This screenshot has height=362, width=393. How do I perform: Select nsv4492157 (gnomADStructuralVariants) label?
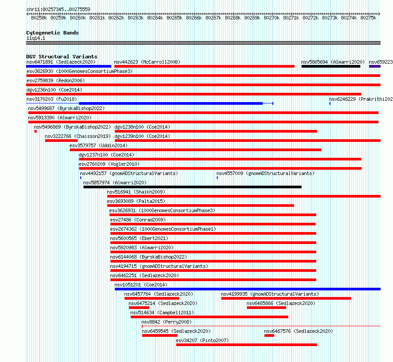point(129,173)
